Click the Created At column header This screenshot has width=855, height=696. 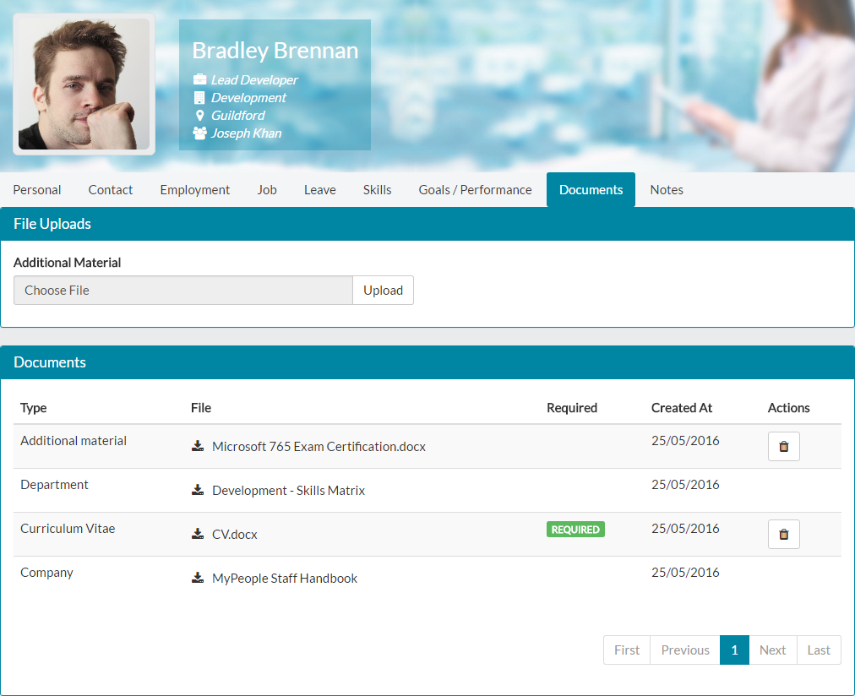[x=682, y=408]
